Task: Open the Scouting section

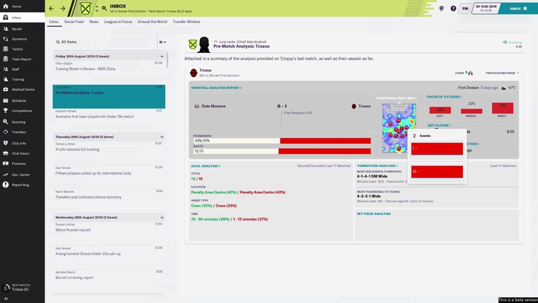Action: point(18,122)
